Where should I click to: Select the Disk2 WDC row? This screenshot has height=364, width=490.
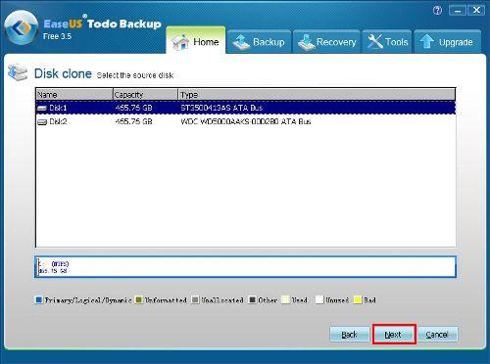[246, 121]
